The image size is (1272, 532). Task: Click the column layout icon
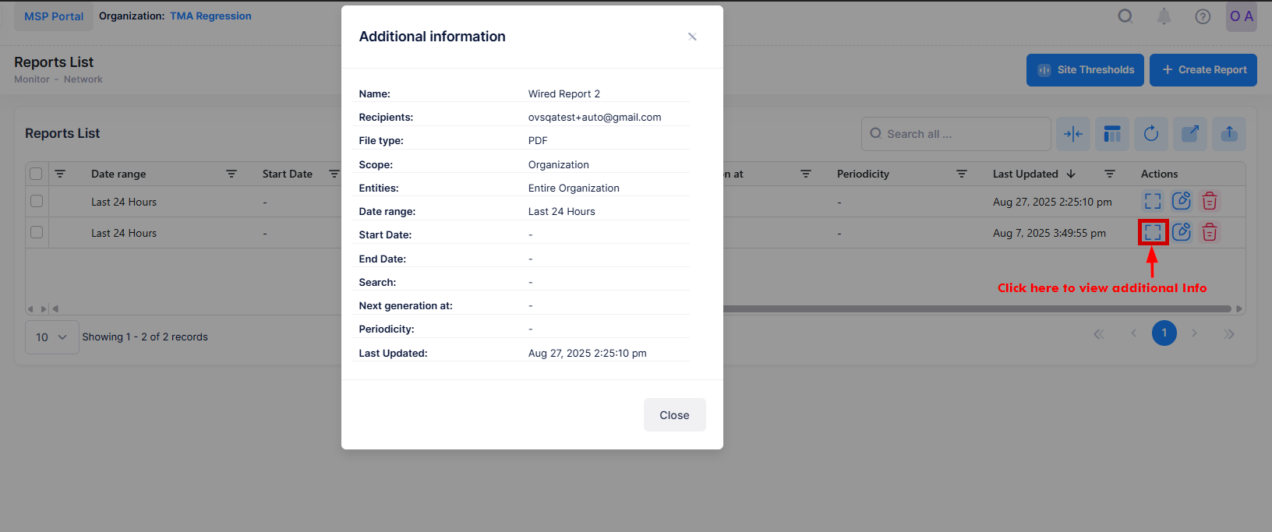(x=1112, y=134)
